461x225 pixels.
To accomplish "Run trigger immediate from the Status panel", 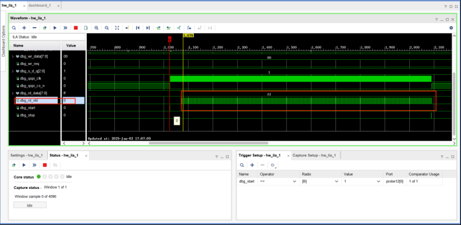I will [34, 165].
